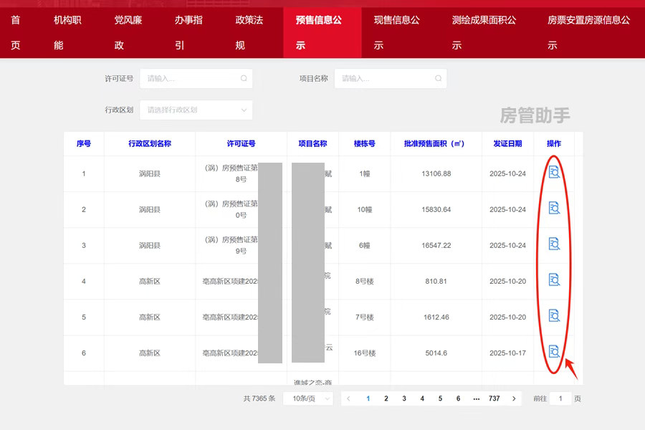Jump to page 737
This screenshot has height=430, width=645.
click(494, 398)
